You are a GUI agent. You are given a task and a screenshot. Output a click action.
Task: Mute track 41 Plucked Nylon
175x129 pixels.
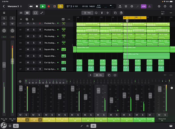(28, 30)
